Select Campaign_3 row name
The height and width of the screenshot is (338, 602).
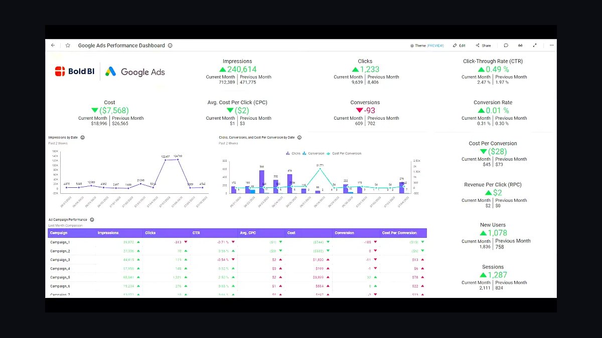[x=60, y=260]
